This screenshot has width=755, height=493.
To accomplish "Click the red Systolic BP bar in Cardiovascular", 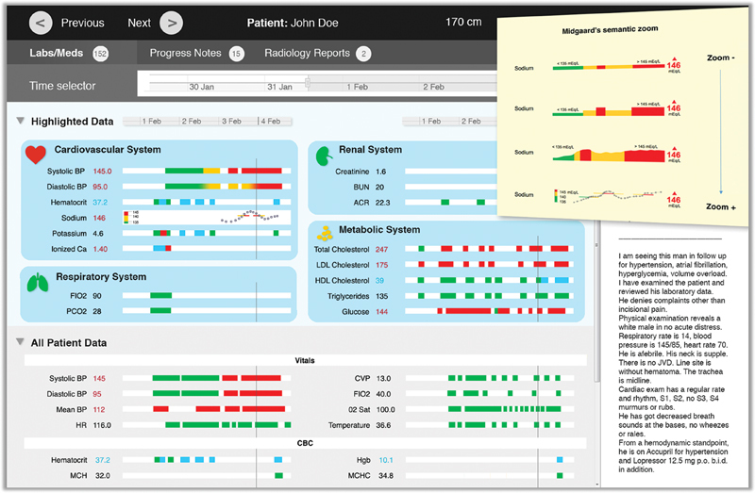I will (261, 171).
